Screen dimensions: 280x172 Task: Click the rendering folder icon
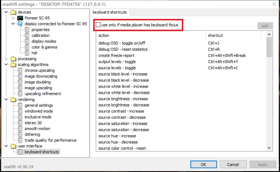[13, 100]
